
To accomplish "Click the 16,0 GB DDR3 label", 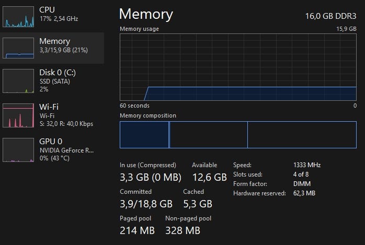I will pyautogui.click(x=330, y=16).
